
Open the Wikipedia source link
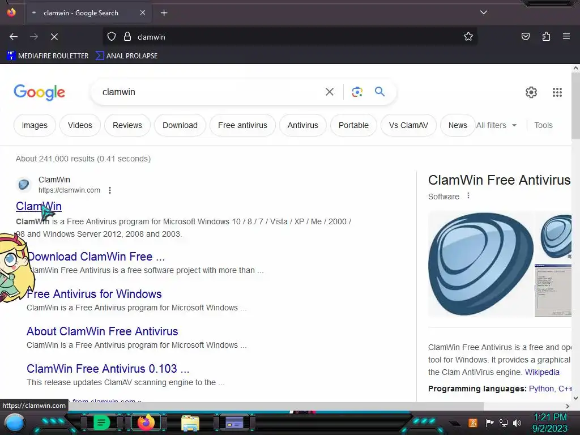tap(542, 372)
